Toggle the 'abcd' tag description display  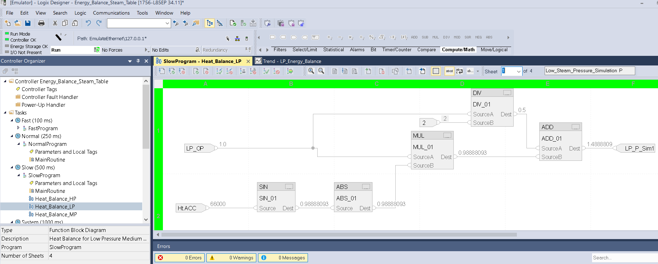449,71
